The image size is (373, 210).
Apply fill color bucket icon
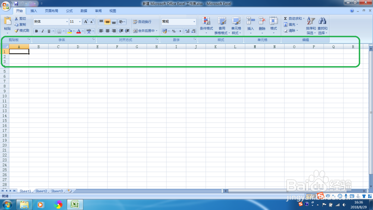click(70, 31)
